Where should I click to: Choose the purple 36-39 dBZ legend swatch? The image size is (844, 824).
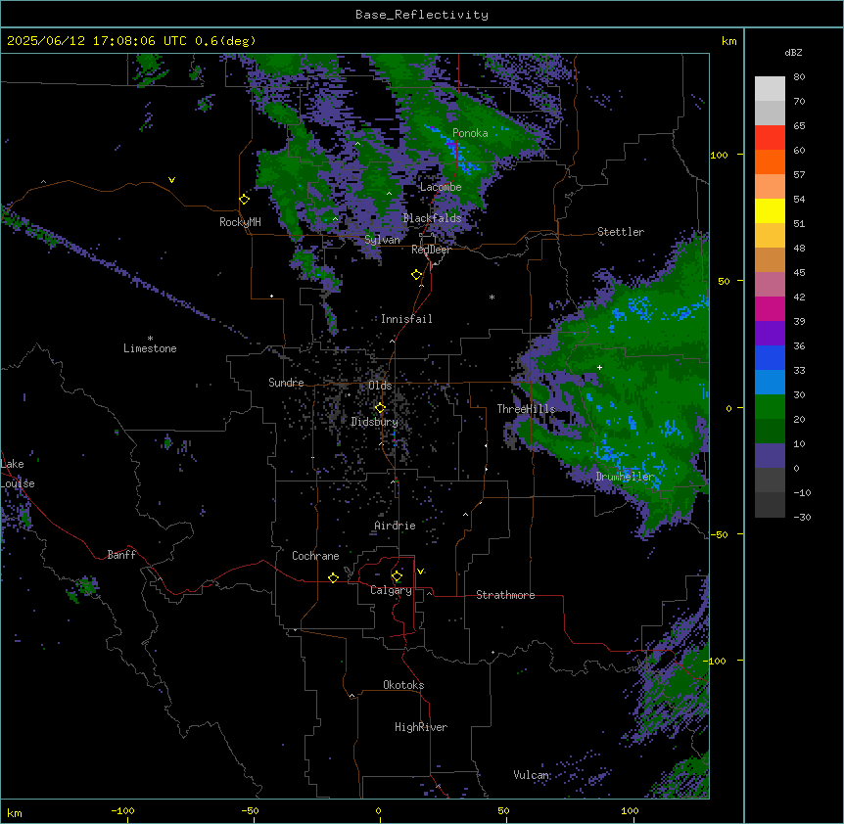click(770, 334)
